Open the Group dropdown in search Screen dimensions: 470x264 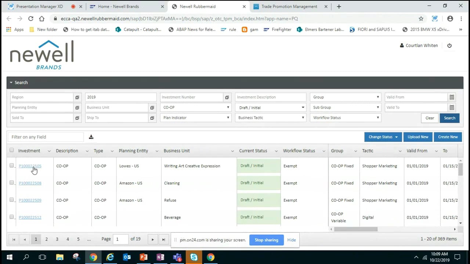[346, 97]
